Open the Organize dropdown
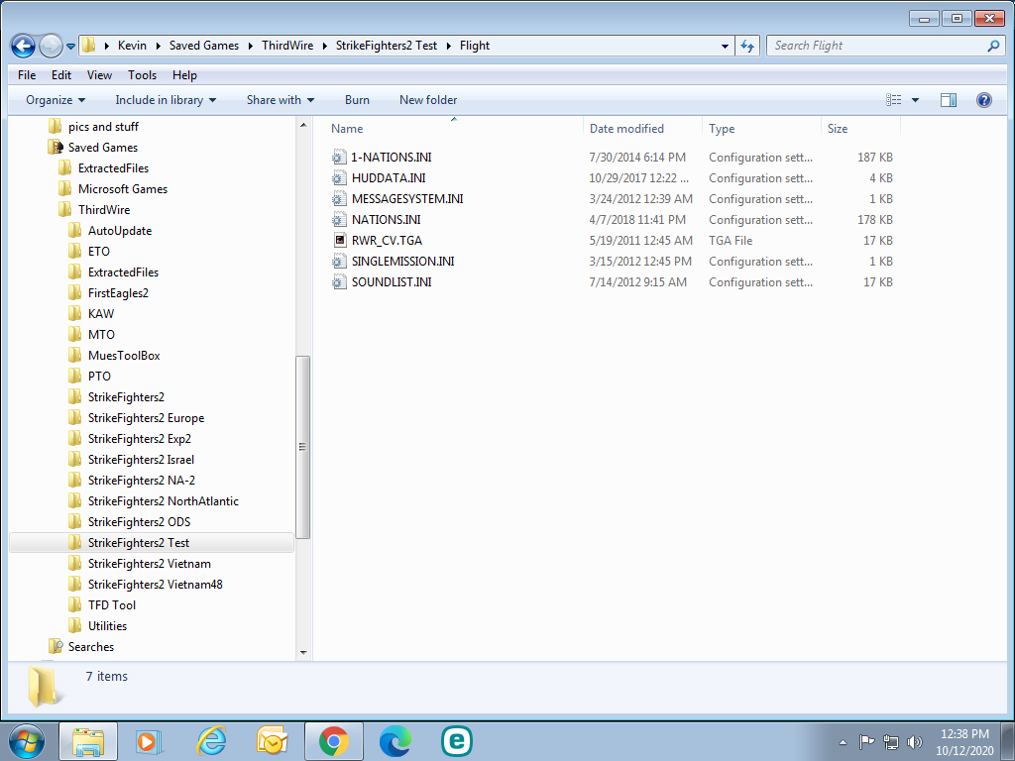 pyautogui.click(x=56, y=100)
